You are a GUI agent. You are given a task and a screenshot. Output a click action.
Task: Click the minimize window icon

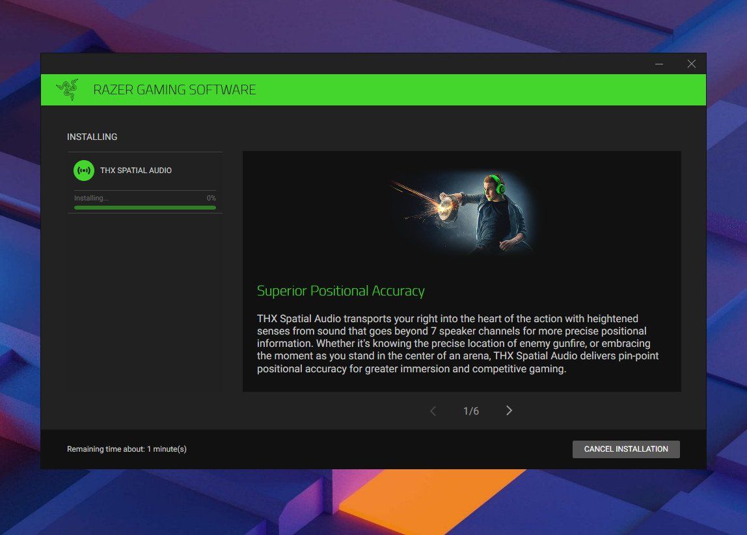click(x=659, y=64)
